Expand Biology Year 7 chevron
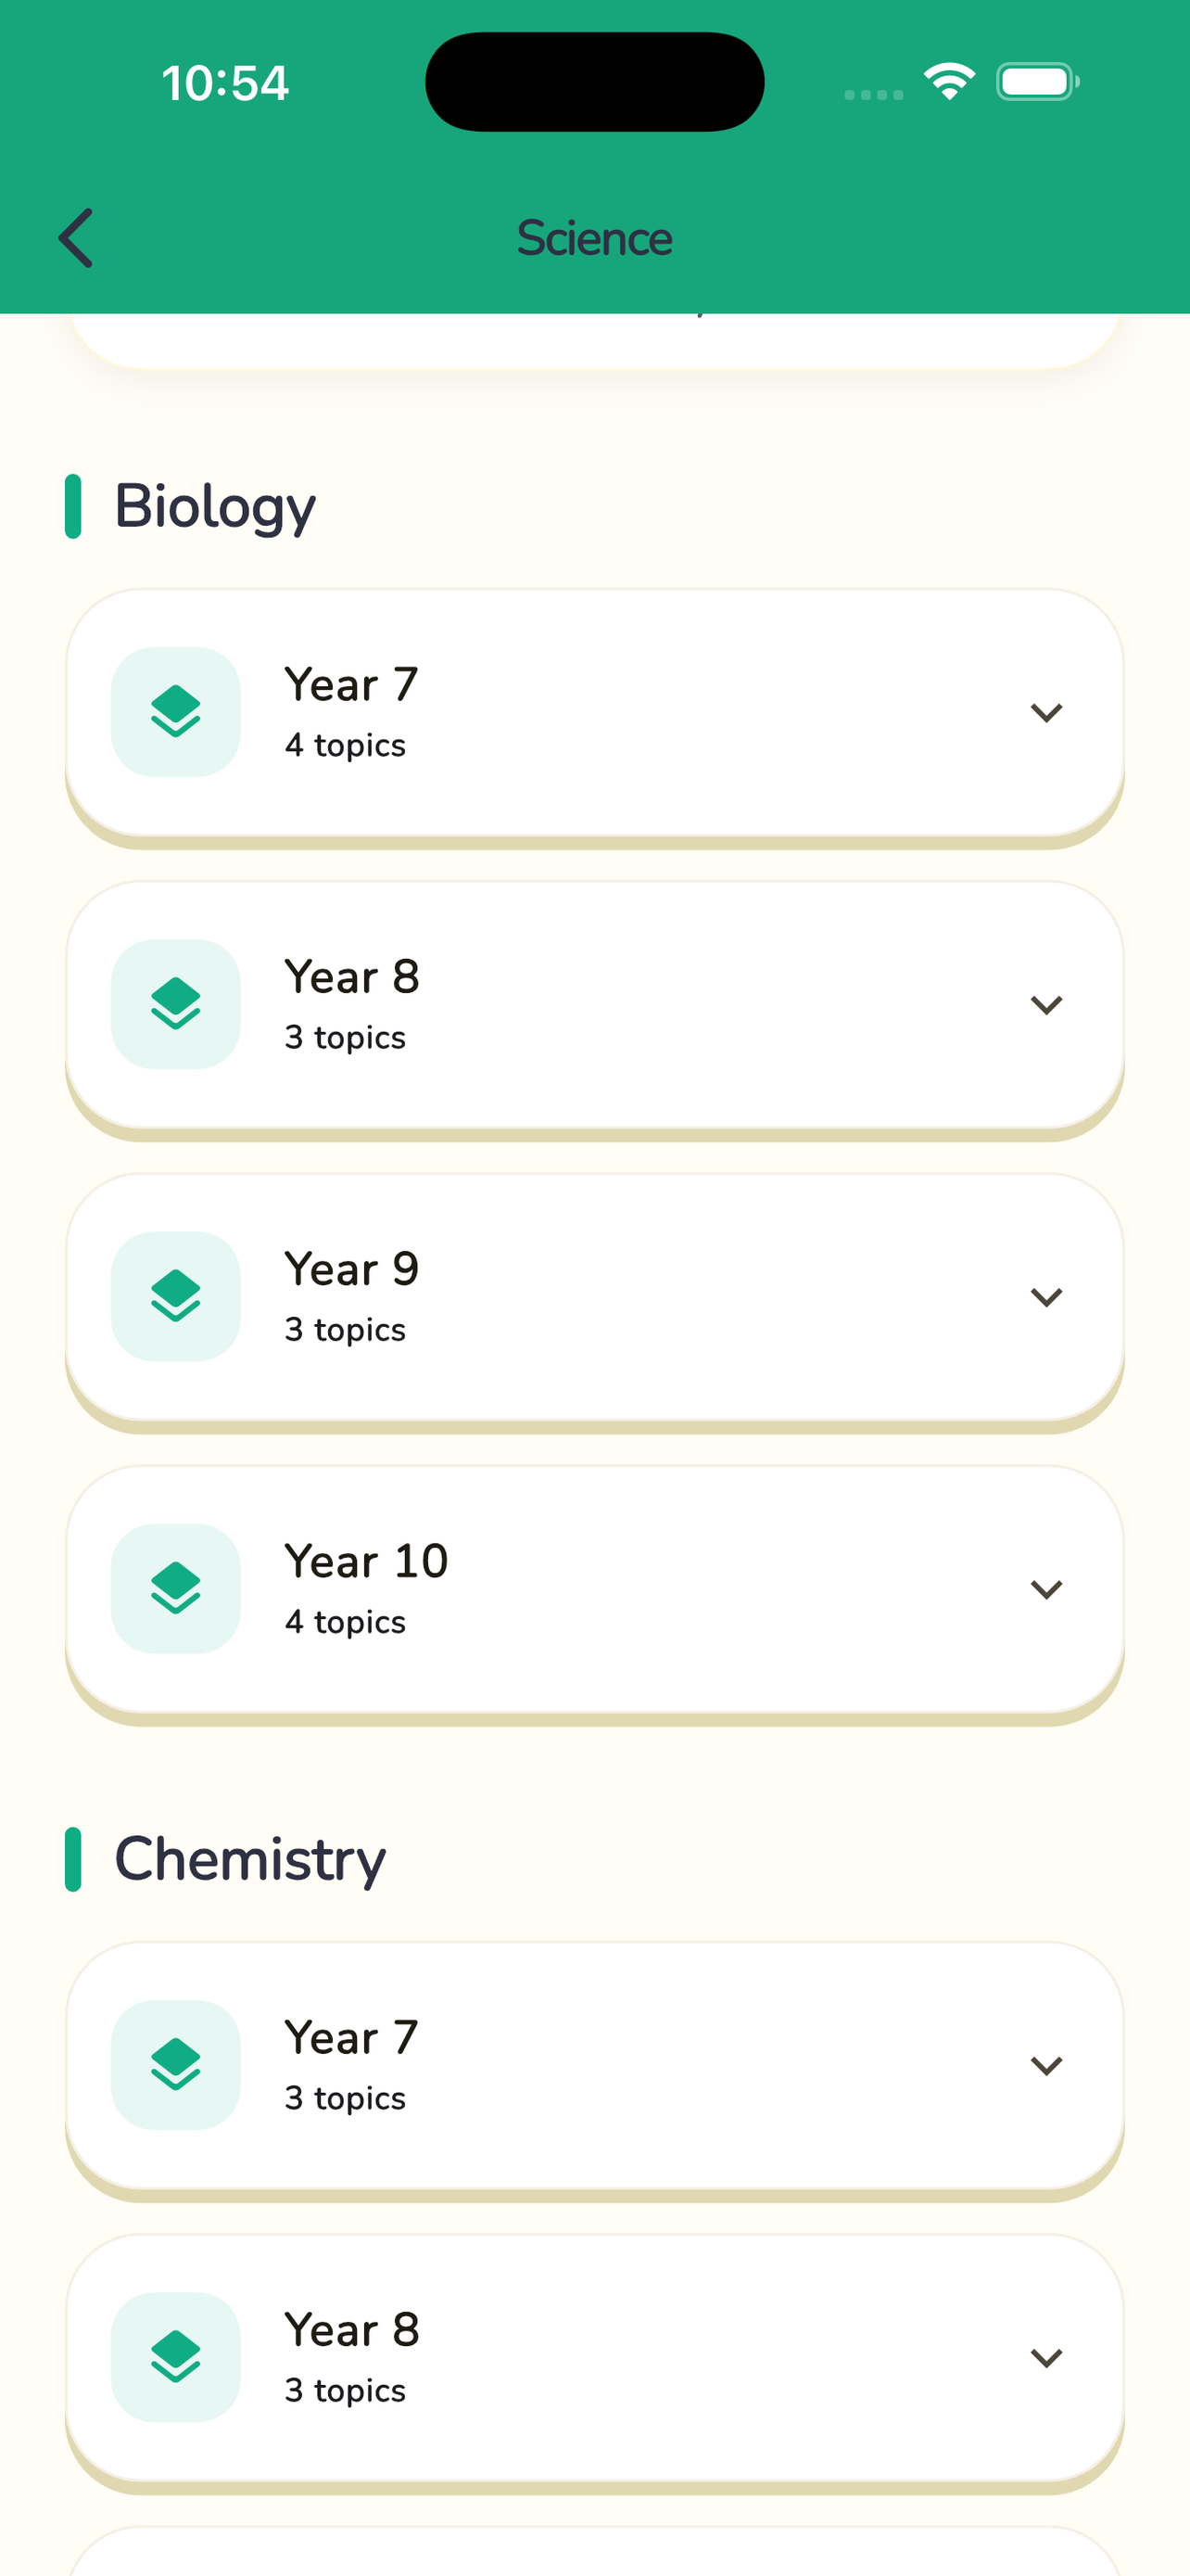The height and width of the screenshot is (2576, 1190). coord(1046,712)
